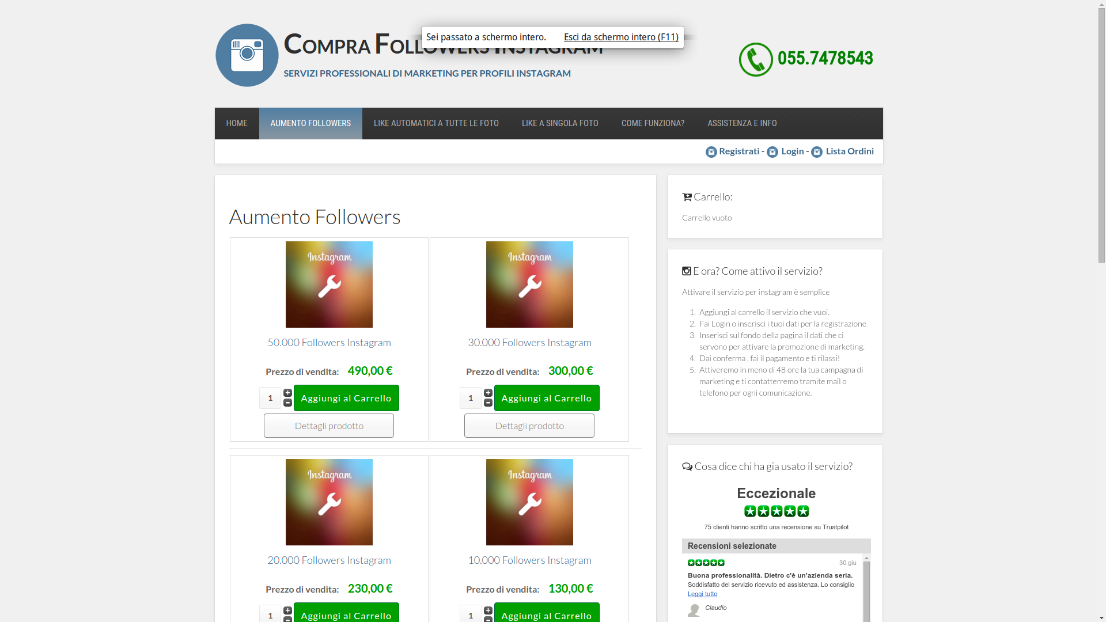Image resolution: width=1106 pixels, height=622 pixels.
Task: Open Like a Singola Foto menu
Action: [x=560, y=123]
